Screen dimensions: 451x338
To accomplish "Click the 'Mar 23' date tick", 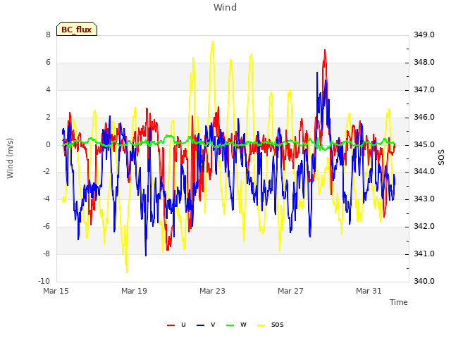I will pos(212,291).
